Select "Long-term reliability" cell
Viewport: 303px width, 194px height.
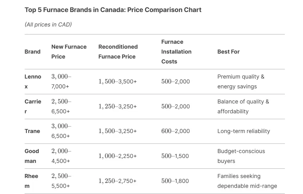243,131
